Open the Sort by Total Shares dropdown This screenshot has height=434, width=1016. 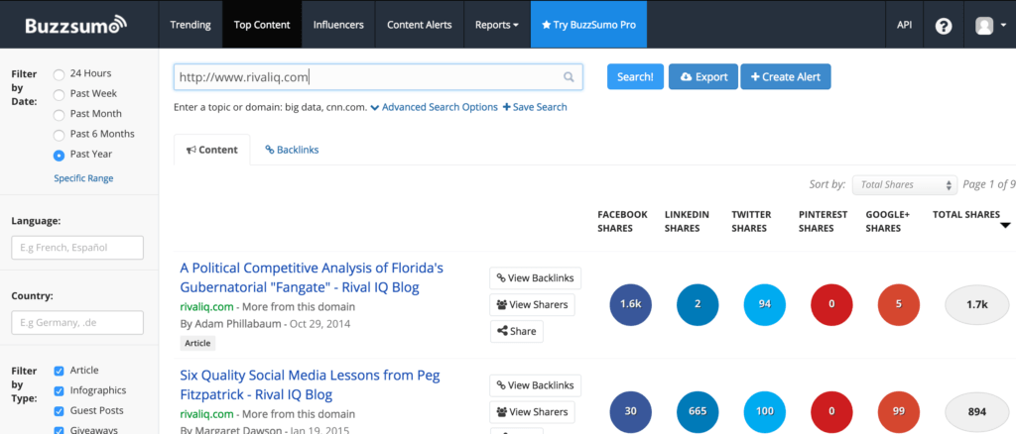[905, 185]
